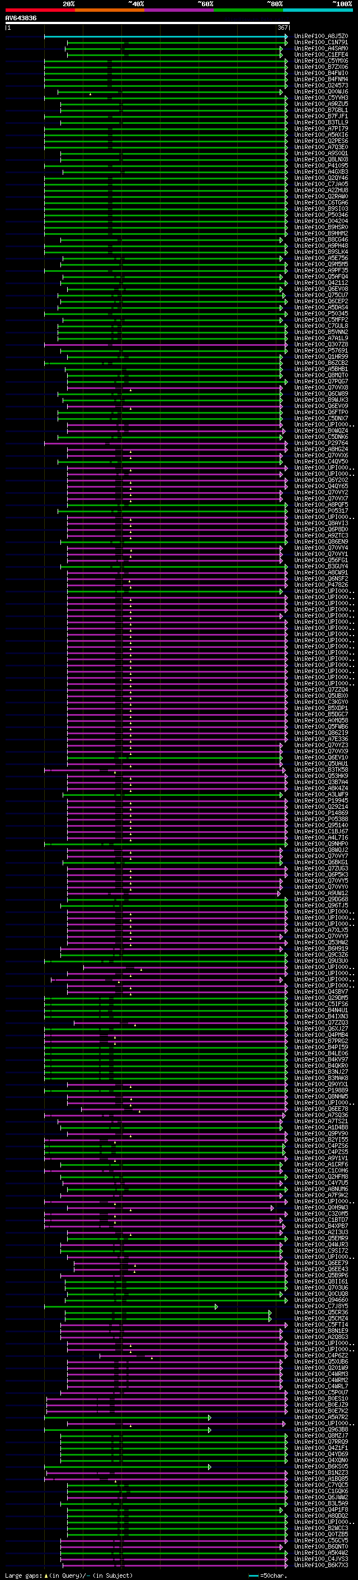Select the AV643836 query label
Viewport: 358px width, 1580px height.
click(21, 18)
